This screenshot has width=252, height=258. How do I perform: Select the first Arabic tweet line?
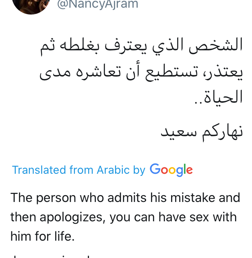(141, 45)
